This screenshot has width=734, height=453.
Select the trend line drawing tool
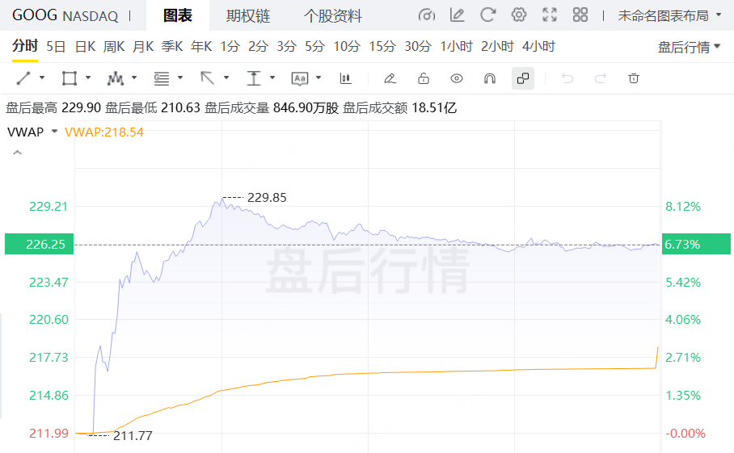(23, 78)
